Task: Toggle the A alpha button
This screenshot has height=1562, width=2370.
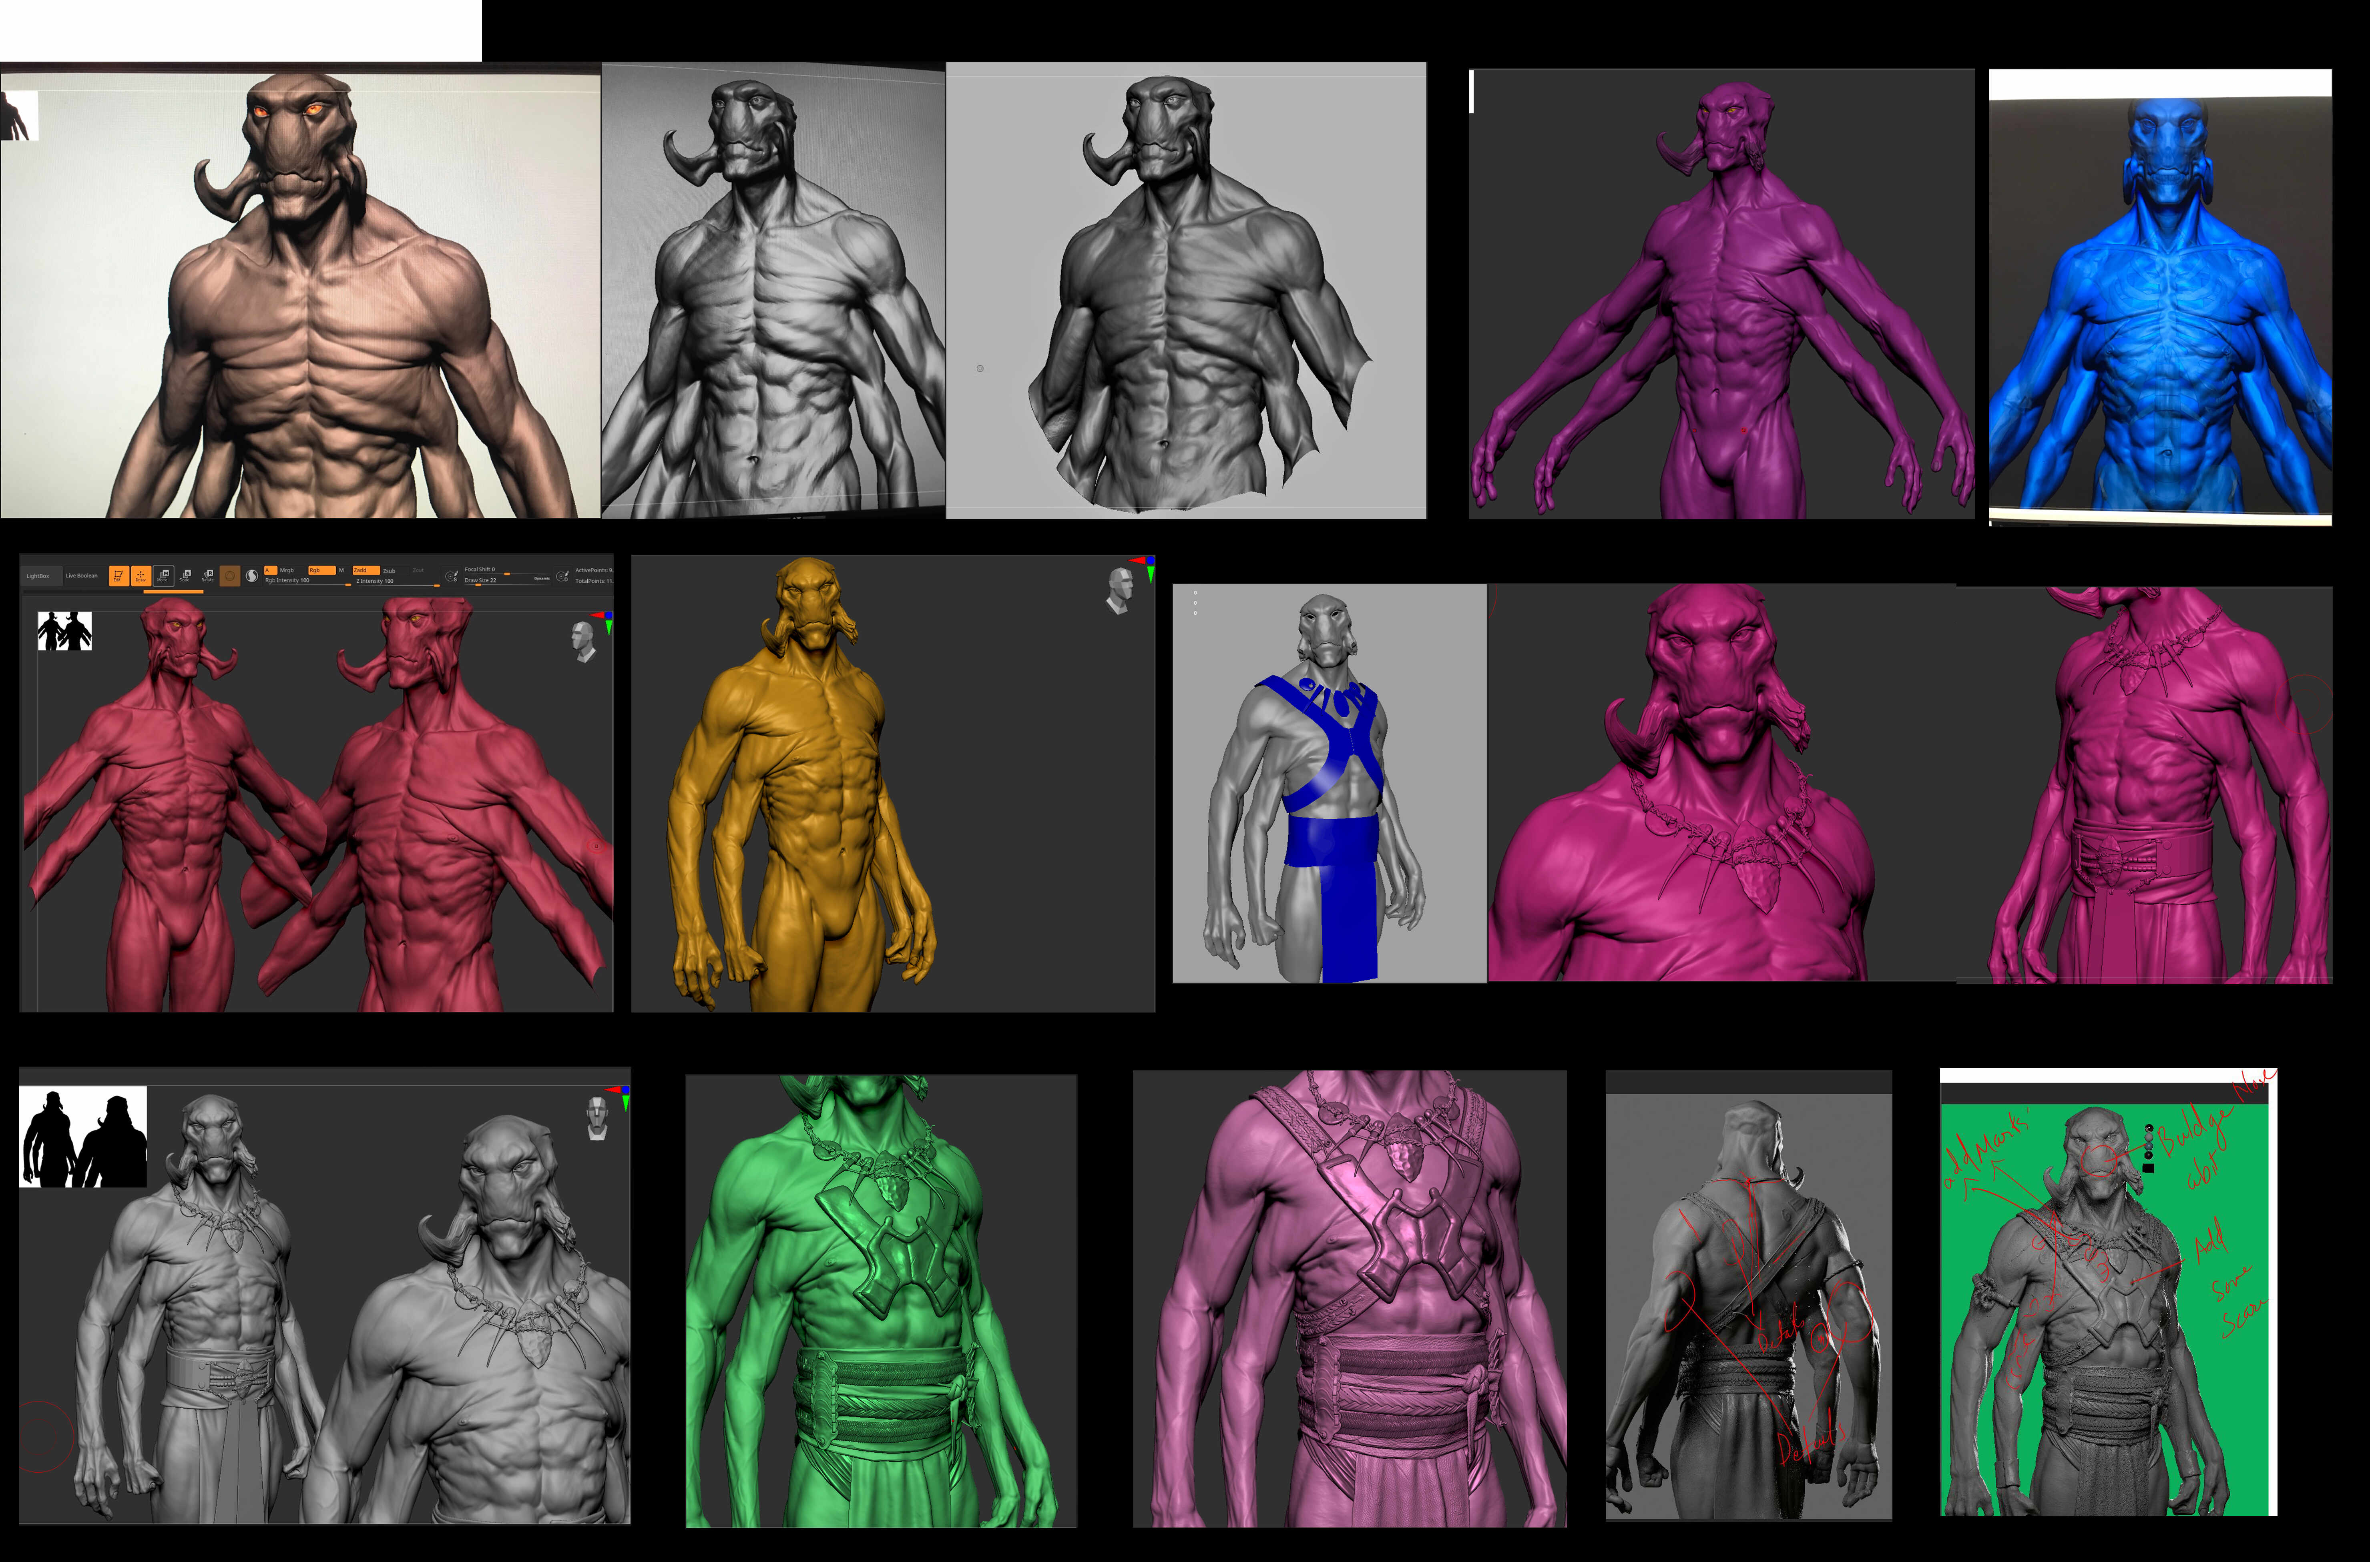Action: (x=271, y=571)
